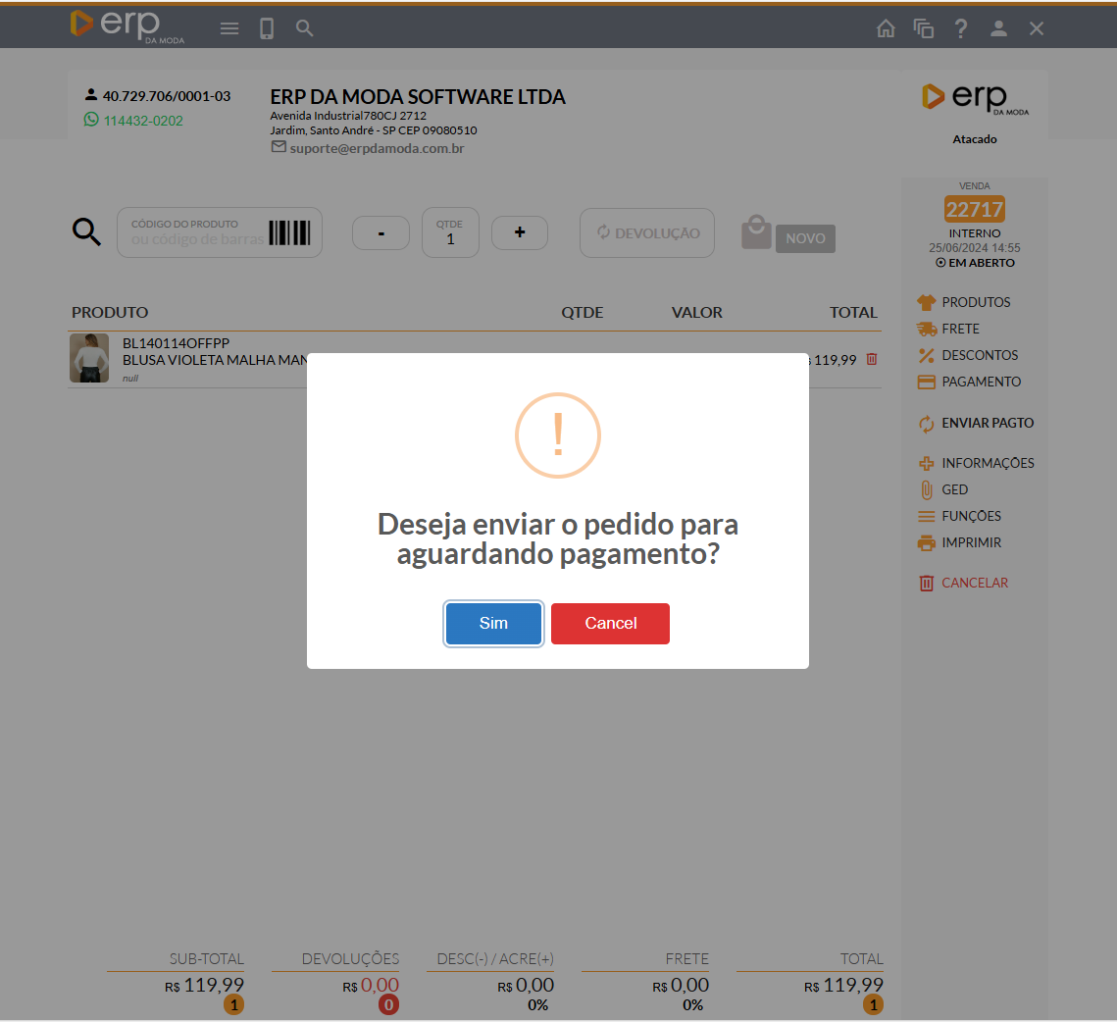Open help question mark icon

click(961, 28)
